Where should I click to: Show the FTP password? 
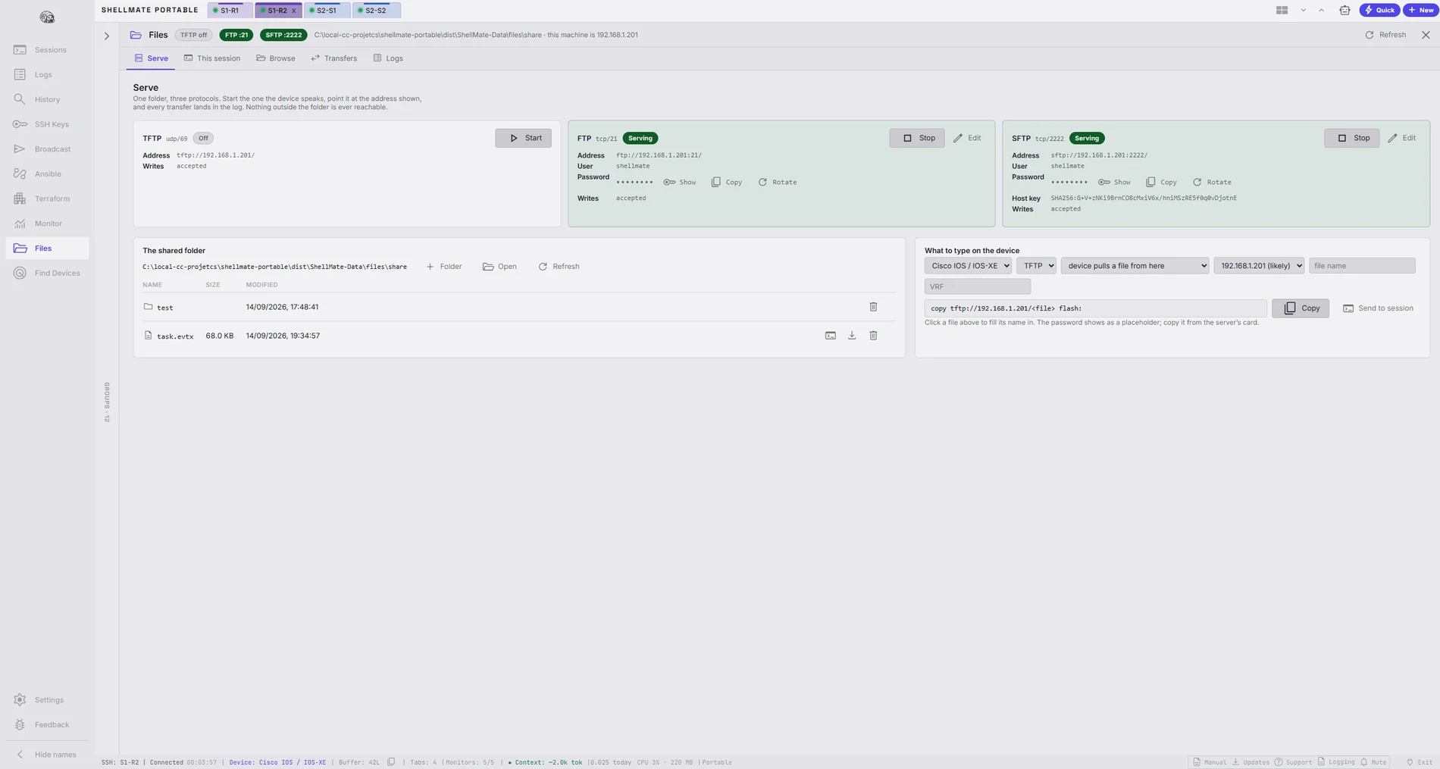(x=680, y=182)
